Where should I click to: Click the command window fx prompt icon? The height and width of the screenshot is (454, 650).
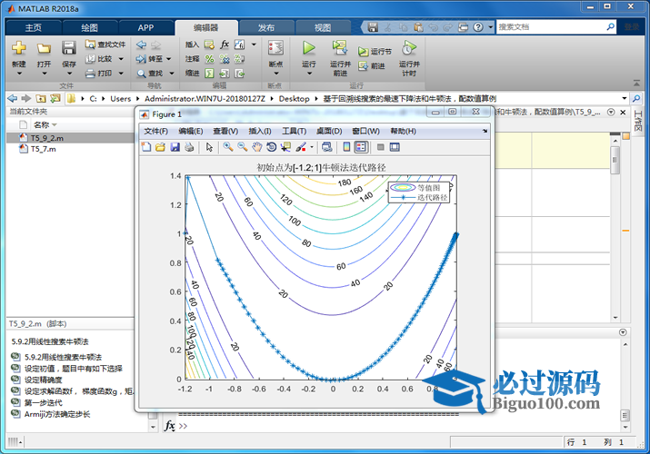pos(170,426)
